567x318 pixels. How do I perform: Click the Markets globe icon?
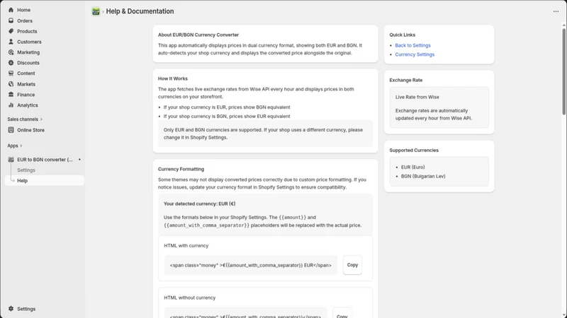pos(11,84)
